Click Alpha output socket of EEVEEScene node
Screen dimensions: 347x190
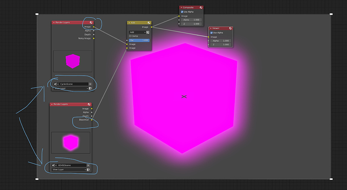pyautogui.click(x=92, y=112)
